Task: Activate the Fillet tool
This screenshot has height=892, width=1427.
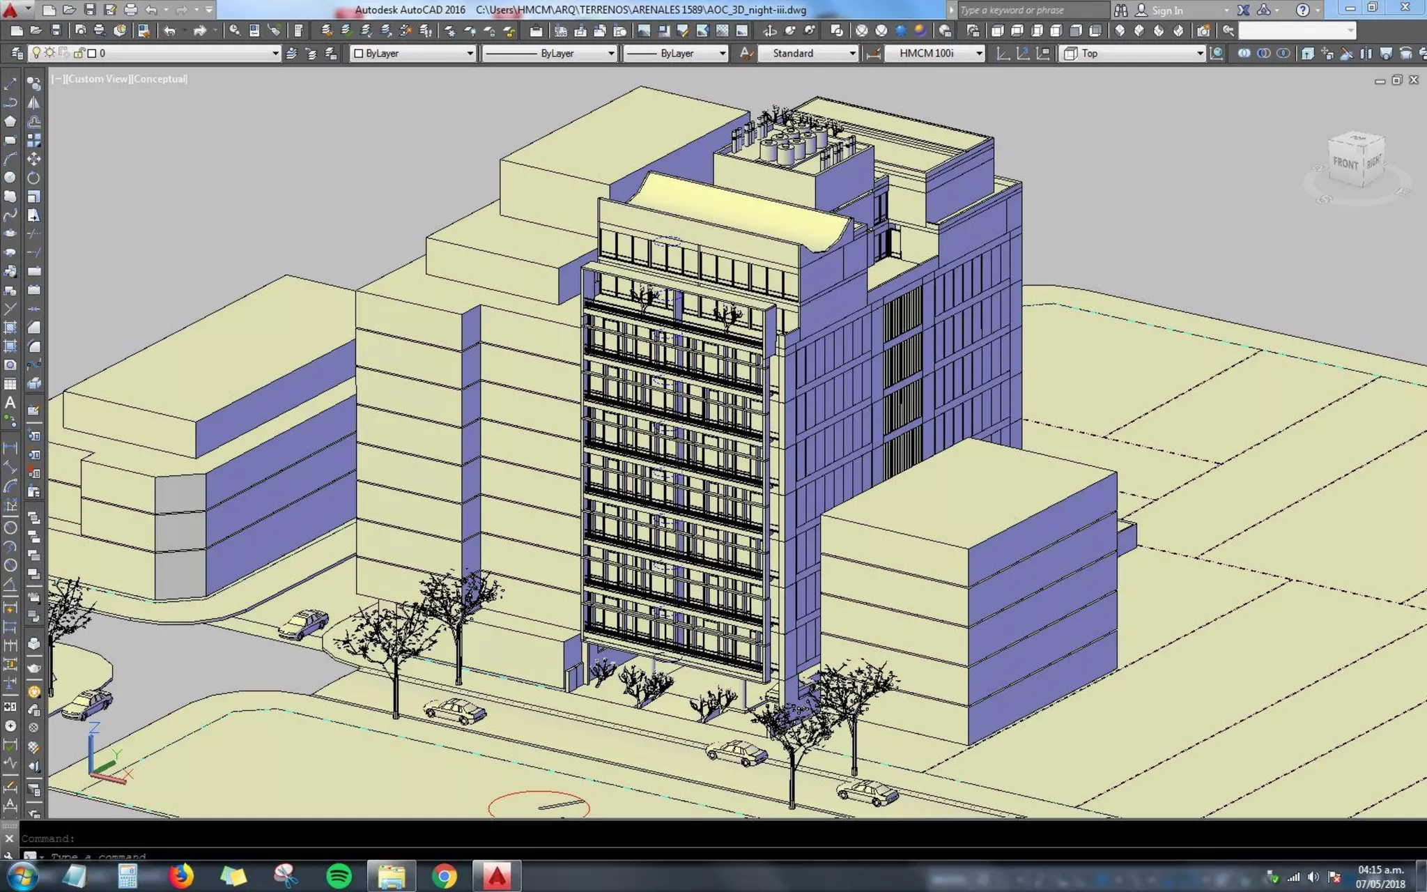Action: pyautogui.click(x=33, y=346)
